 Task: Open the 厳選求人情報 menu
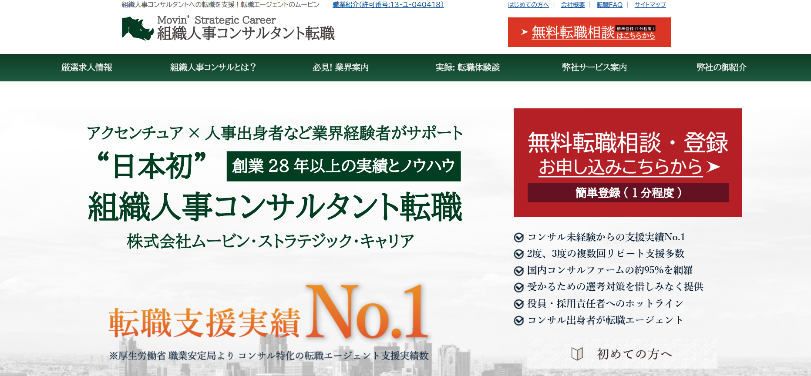[x=87, y=67]
